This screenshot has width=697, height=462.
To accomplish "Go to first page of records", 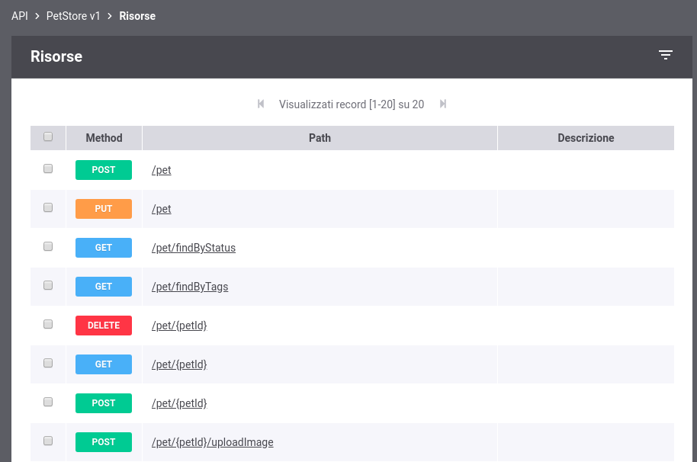I will [261, 104].
